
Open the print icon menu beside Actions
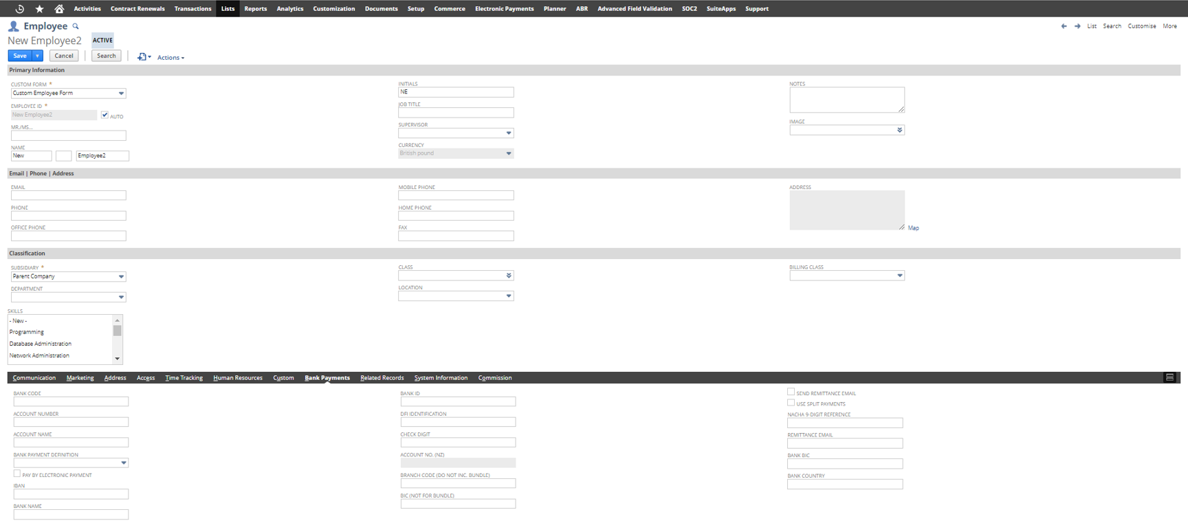pyautogui.click(x=143, y=57)
